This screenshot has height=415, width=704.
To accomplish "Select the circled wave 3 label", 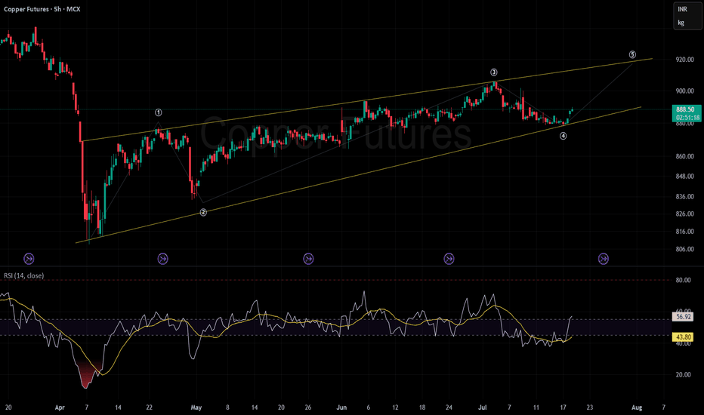I will click(x=494, y=72).
